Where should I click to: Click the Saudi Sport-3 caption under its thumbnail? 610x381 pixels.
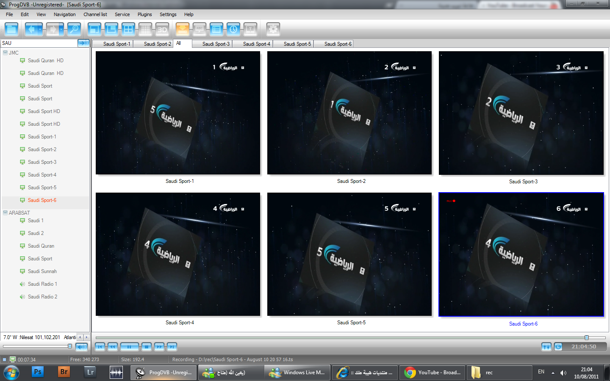tap(523, 182)
